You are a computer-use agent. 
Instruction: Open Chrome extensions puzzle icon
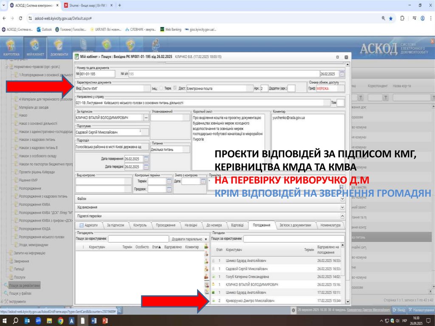[x=402, y=18]
